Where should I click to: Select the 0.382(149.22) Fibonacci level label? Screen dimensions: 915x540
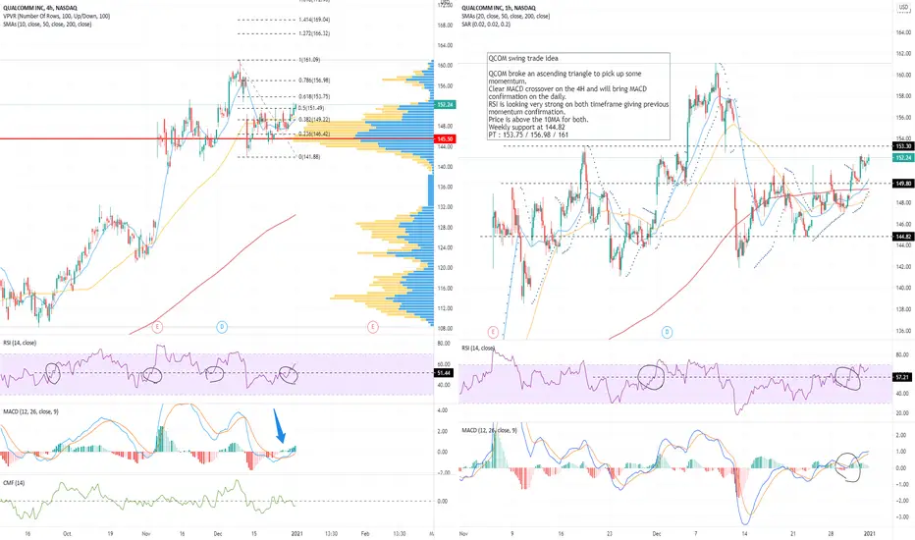pyautogui.click(x=314, y=119)
